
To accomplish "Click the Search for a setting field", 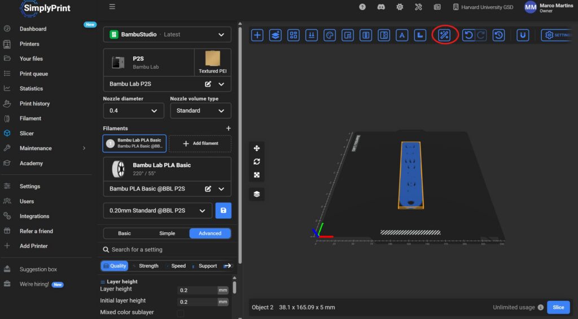I will [x=168, y=250].
